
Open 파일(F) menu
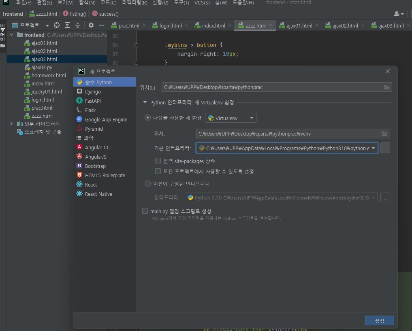coord(23,3)
